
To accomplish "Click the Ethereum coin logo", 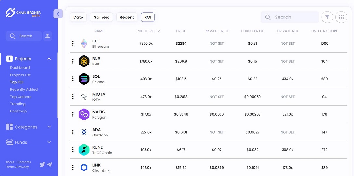I will click(84, 43).
